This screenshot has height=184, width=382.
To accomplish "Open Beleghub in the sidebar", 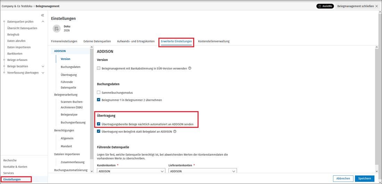I will pos(13,35).
